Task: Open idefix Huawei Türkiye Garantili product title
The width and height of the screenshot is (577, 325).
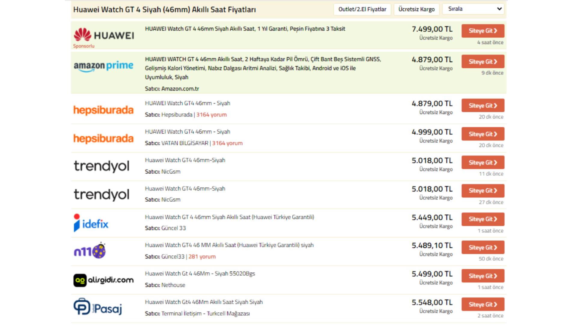Action: tap(230, 217)
